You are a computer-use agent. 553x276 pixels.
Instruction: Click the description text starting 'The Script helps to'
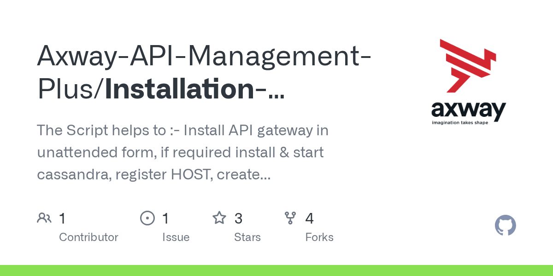pyautogui.click(x=183, y=152)
